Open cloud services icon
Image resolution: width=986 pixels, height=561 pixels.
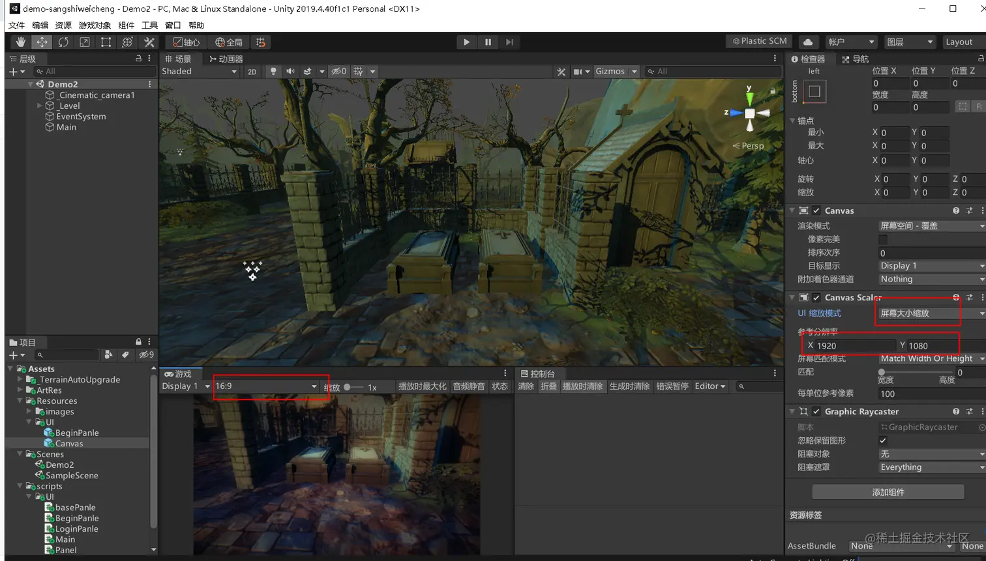(x=808, y=42)
